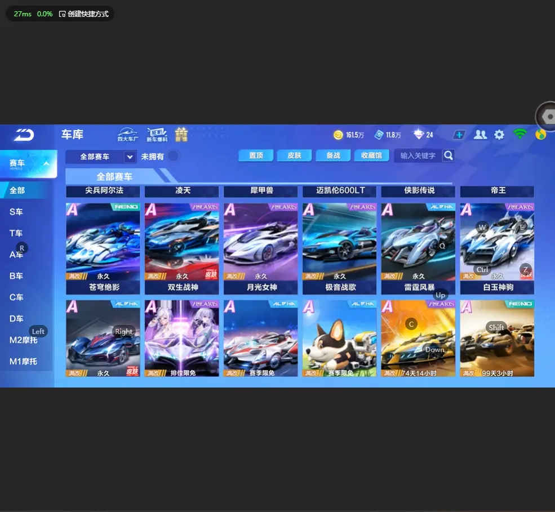Viewport: 555px width, 512px height.
Task: Click the 置顶 pin-to-top button
Action: 256,155
